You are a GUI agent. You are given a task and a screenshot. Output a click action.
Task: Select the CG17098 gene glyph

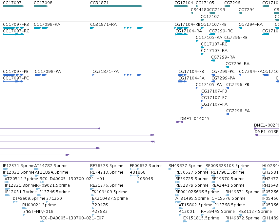(x=41, y=6)
